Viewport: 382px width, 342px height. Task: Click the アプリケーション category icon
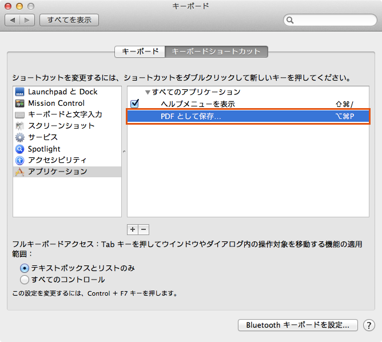(20, 172)
